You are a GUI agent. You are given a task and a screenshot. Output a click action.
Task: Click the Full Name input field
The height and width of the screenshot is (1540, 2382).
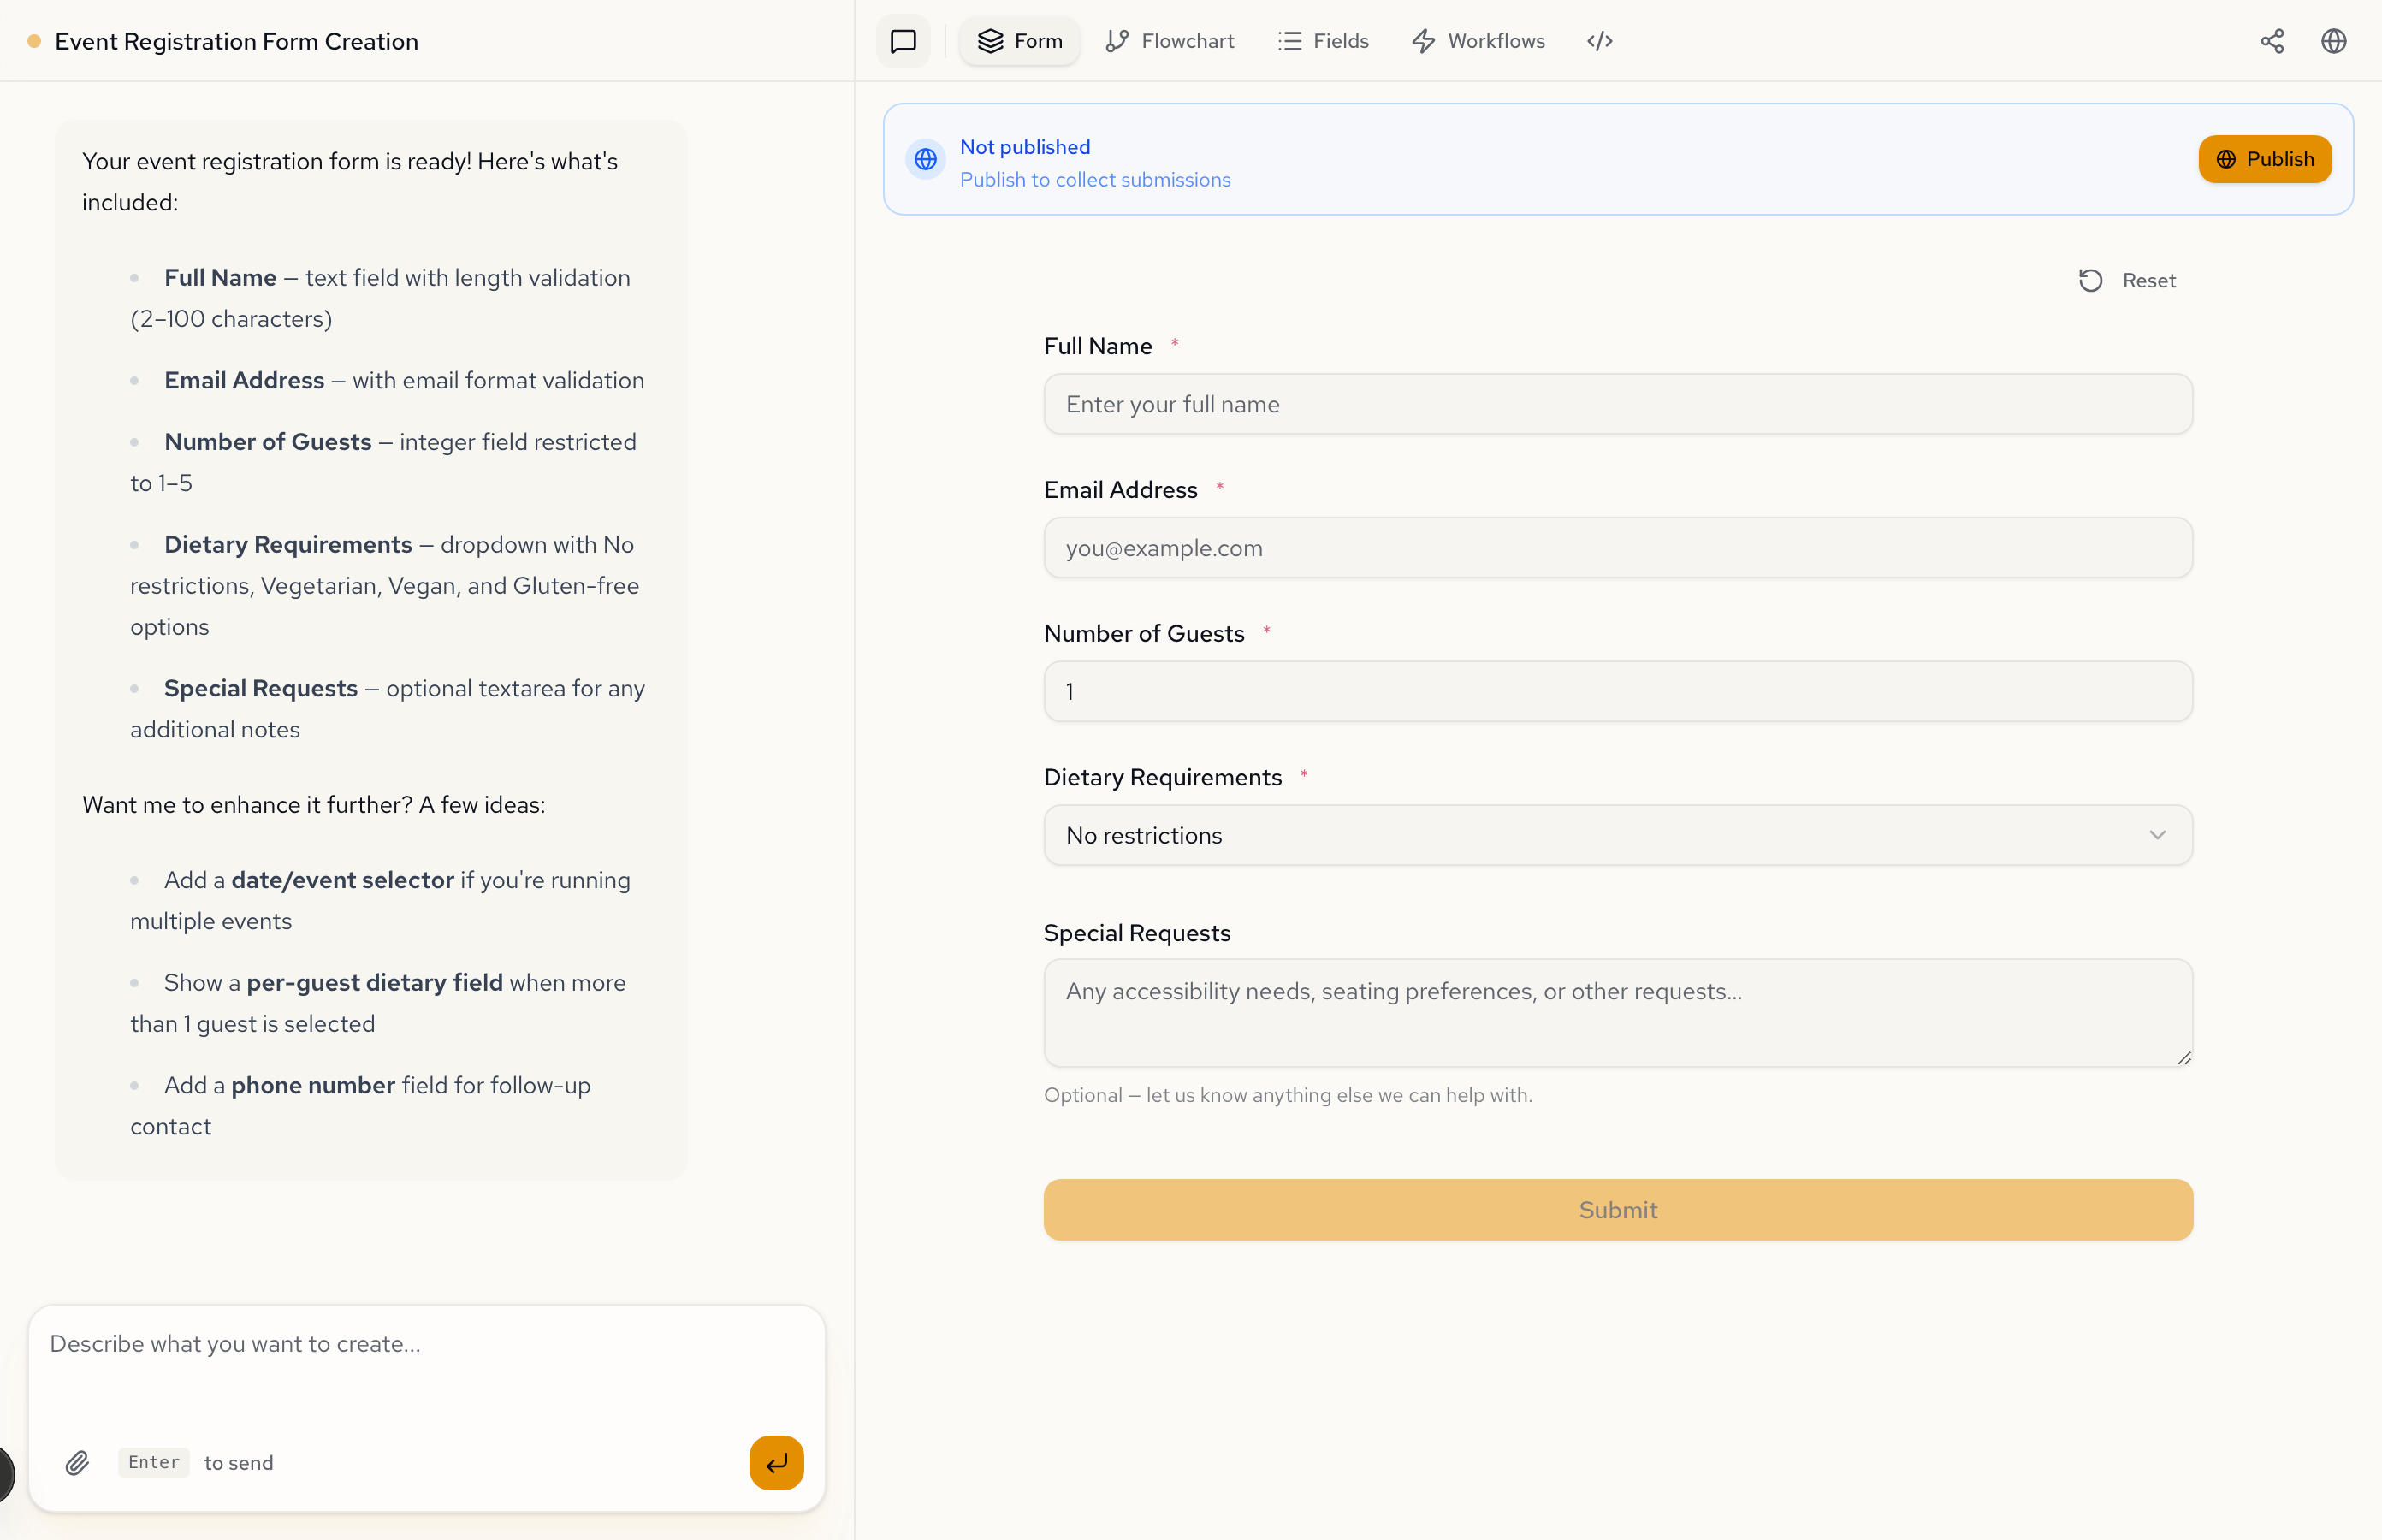1616,404
